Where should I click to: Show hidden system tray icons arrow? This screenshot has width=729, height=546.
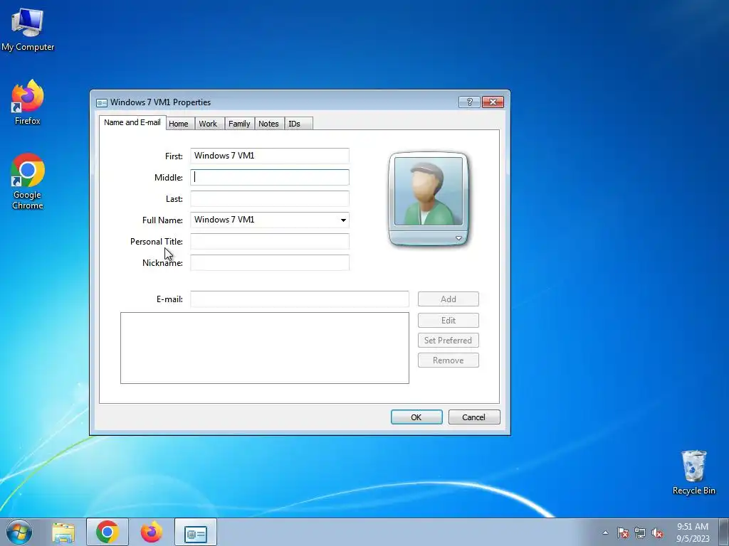pyautogui.click(x=605, y=532)
